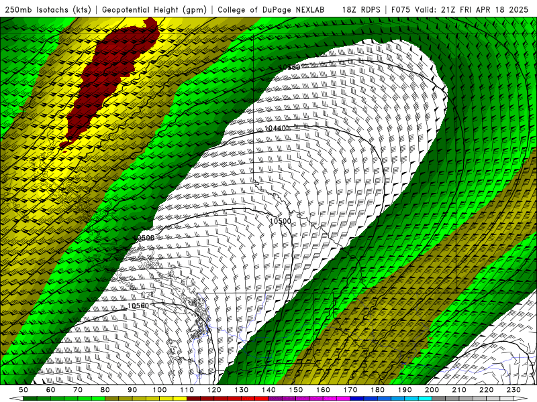Image resolution: width=537 pixels, height=402 pixels.
Task: Click the magenta color bar segment after 150
Action: (x=303, y=399)
